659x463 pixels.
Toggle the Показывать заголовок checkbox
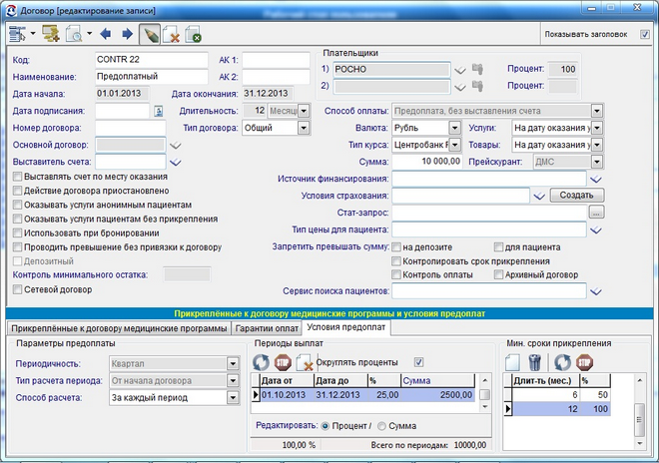click(645, 35)
